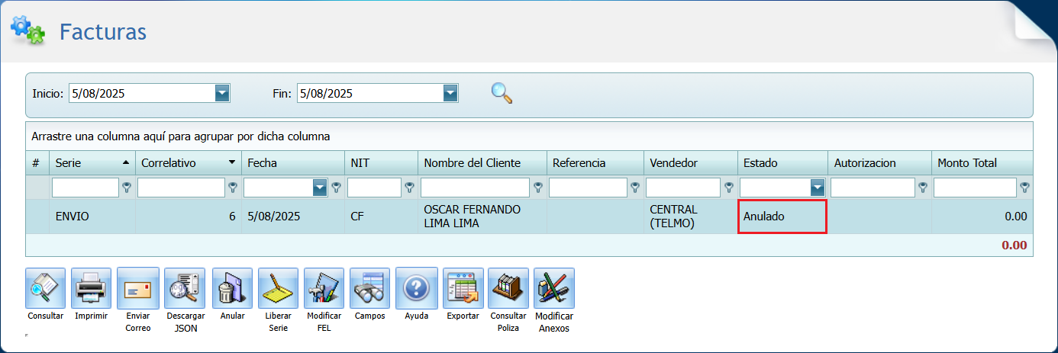Click the Anular trash icon
This screenshot has height=353, width=1058.
[x=232, y=287]
